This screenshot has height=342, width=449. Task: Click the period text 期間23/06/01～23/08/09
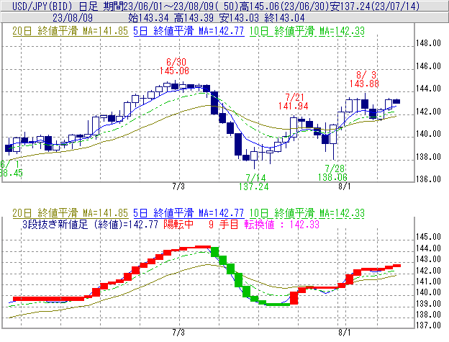click(x=159, y=6)
